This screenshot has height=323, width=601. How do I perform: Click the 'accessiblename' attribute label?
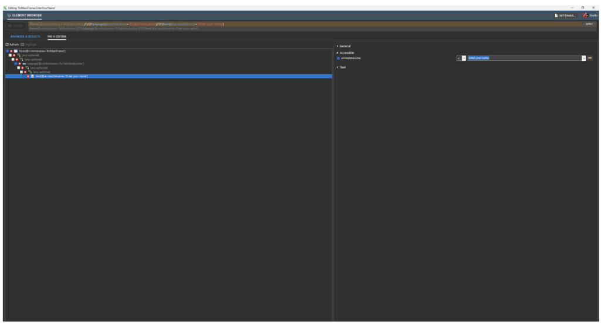[x=351, y=58]
